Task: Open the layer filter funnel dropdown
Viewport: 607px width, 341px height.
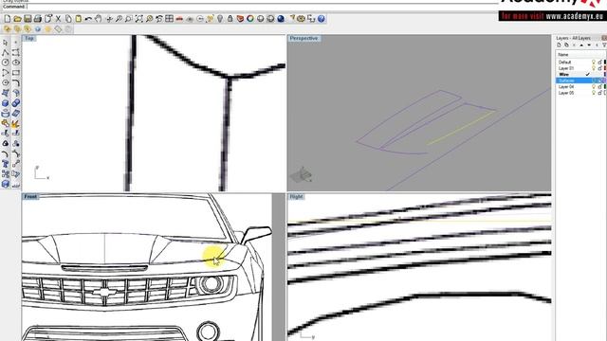Action: (x=604, y=45)
